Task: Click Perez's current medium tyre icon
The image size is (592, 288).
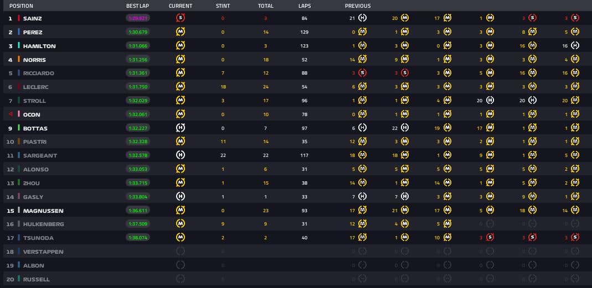Action: click(181, 32)
